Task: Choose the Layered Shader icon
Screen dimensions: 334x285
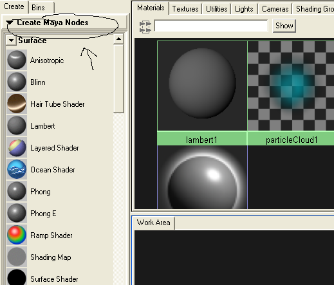Action: 17,147
